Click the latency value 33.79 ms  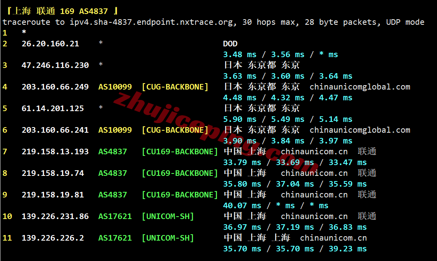(x=242, y=162)
